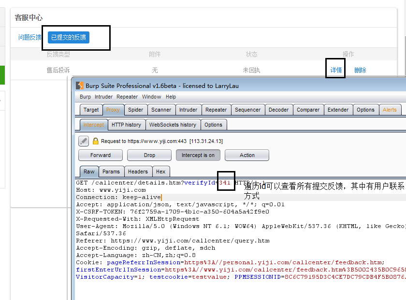Click the verifyId value 341 in request
Viewport: 406px width, 300px height.
click(224, 183)
